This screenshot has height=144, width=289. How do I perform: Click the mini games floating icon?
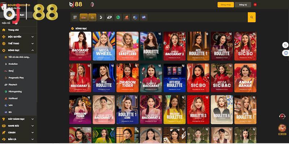(282, 129)
